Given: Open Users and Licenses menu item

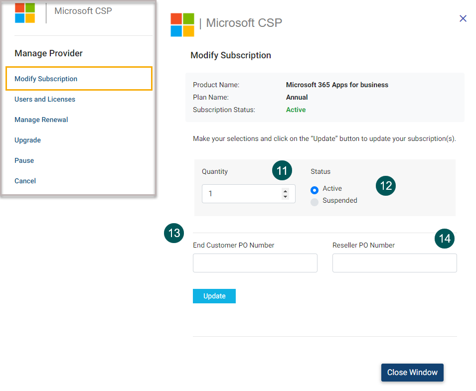Looking at the screenshot, I should [x=45, y=99].
